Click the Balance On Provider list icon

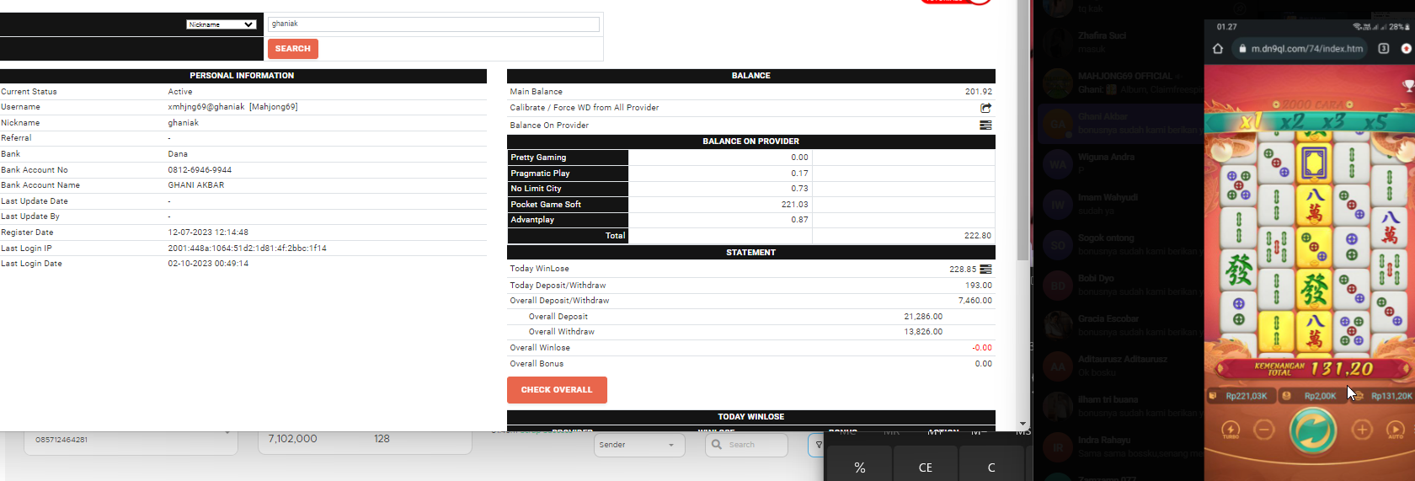pos(985,126)
